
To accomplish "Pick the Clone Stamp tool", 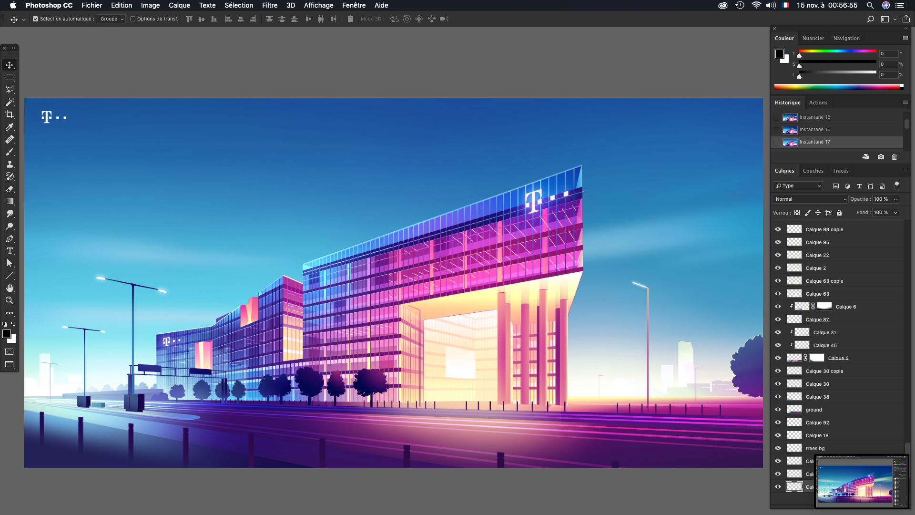I will [x=10, y=164].
